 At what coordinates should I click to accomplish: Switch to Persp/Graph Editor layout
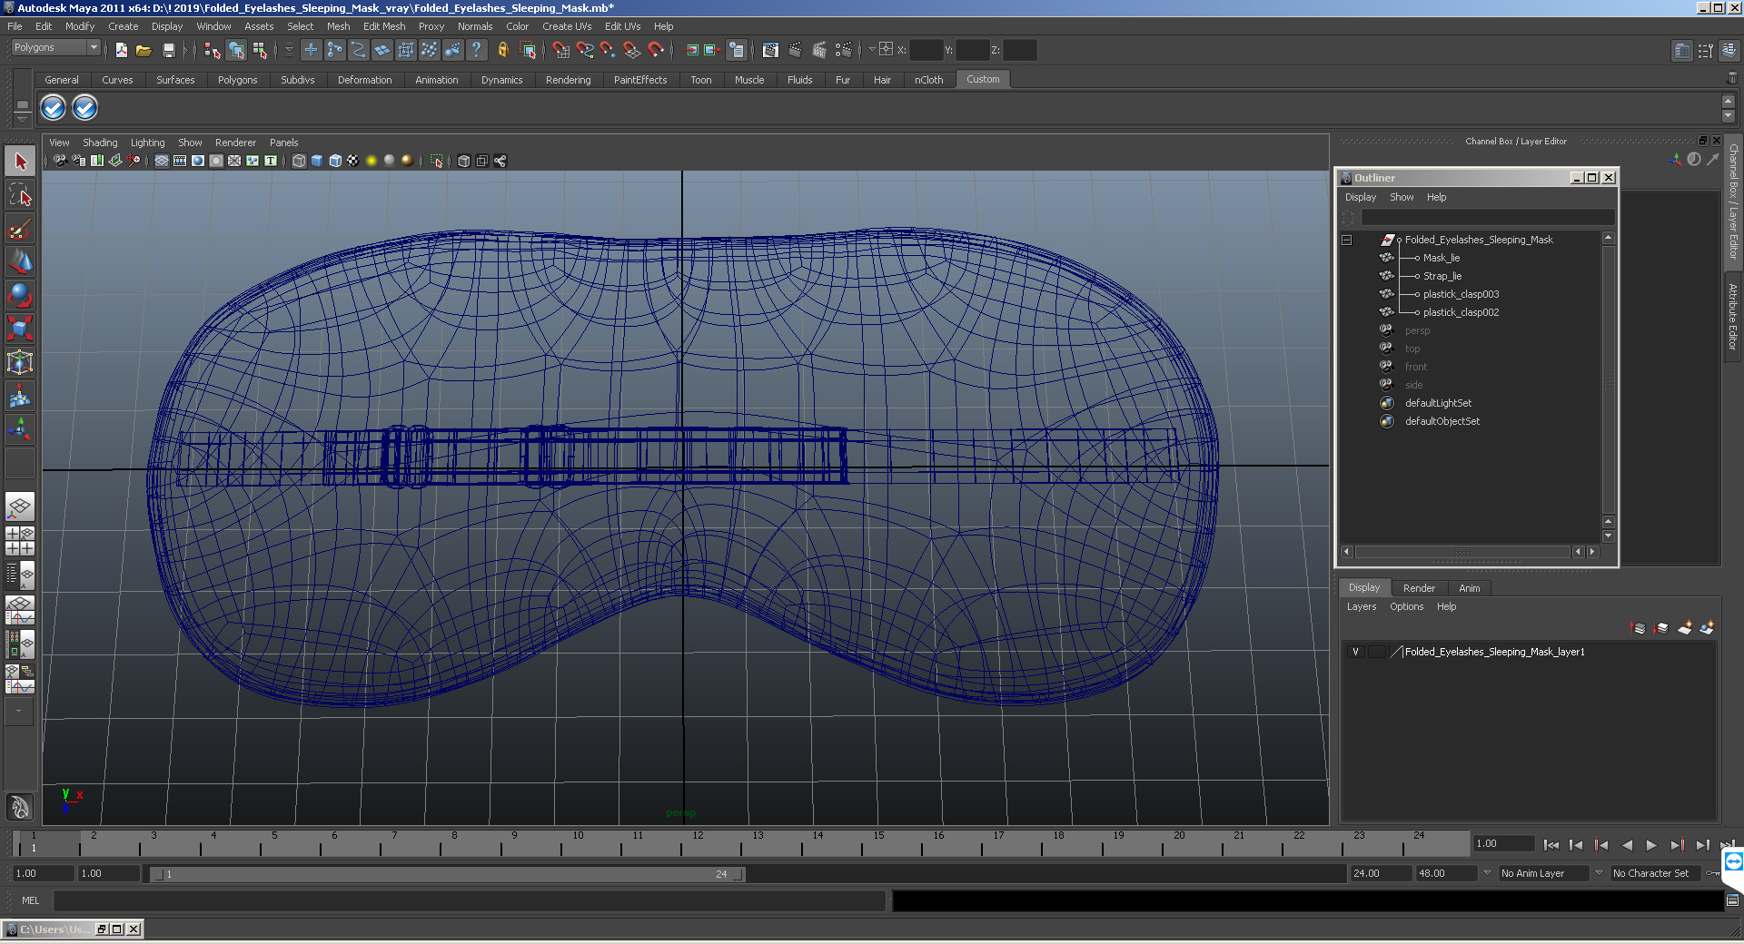tap(20, 609)
